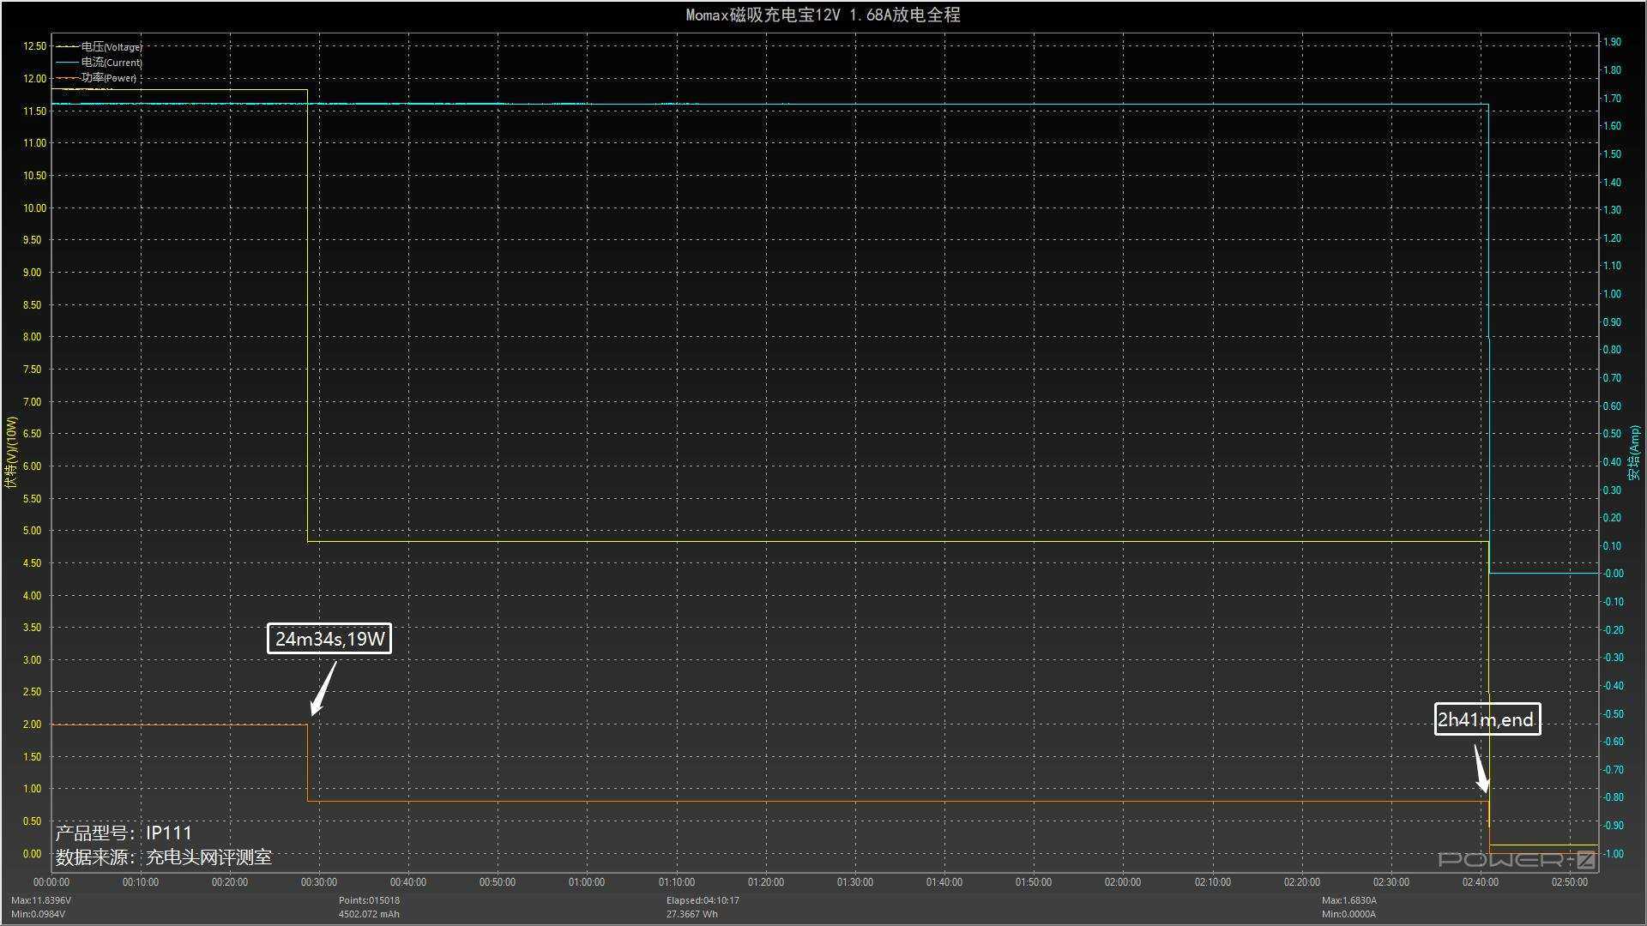
Task: Click the Min:0.0000A current readout
Action: tap(1349, 914)
